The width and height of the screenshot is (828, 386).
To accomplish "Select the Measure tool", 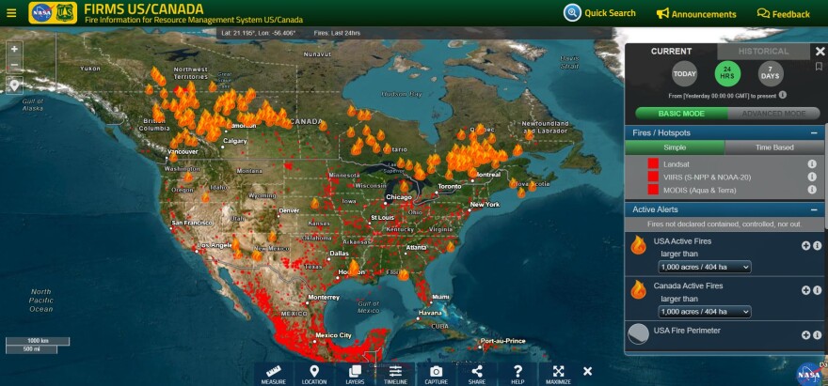I will click(x=274, y=374).
